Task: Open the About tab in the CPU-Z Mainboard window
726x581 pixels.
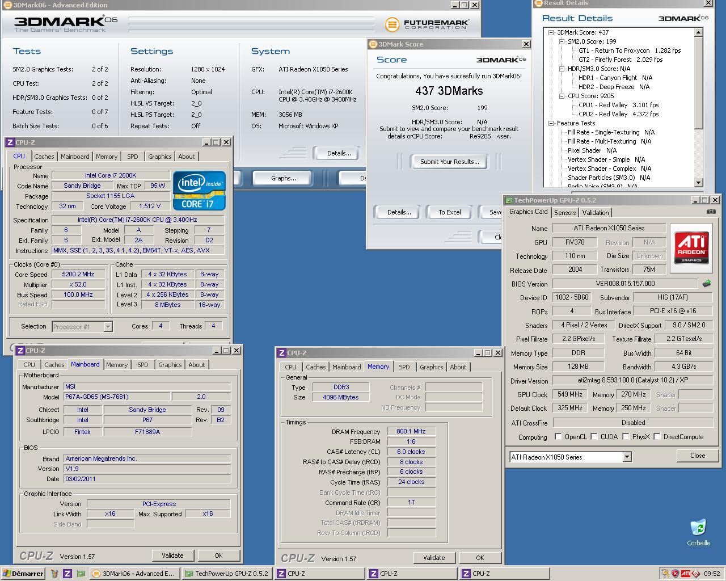Action: pos(196,365)
